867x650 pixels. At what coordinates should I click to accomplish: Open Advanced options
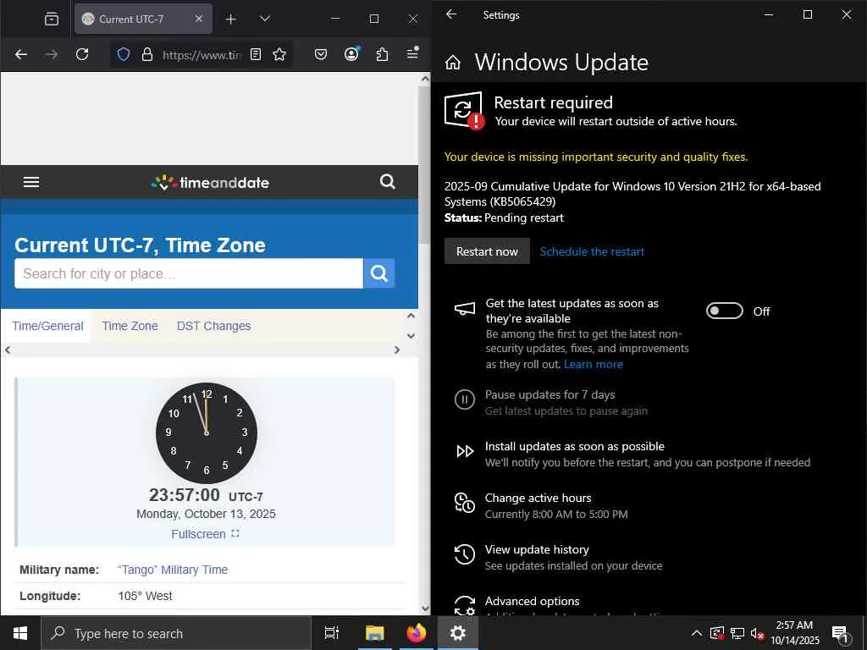tap(532, 602)
